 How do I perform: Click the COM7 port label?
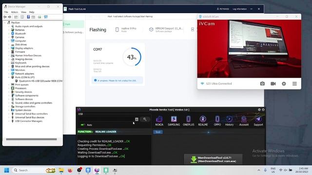tap(97, 49)
